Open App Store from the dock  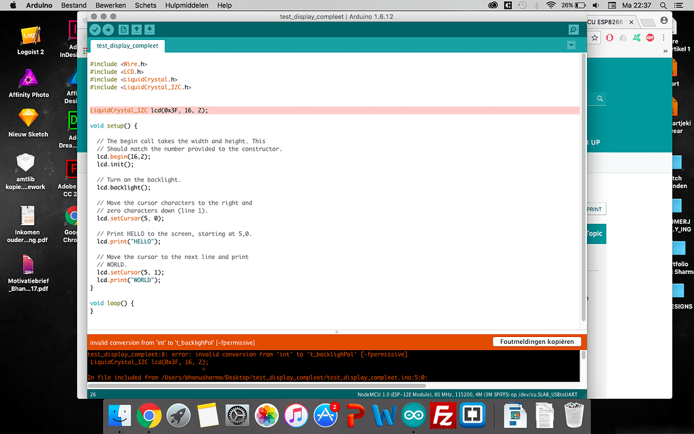(x=325, y=416)
